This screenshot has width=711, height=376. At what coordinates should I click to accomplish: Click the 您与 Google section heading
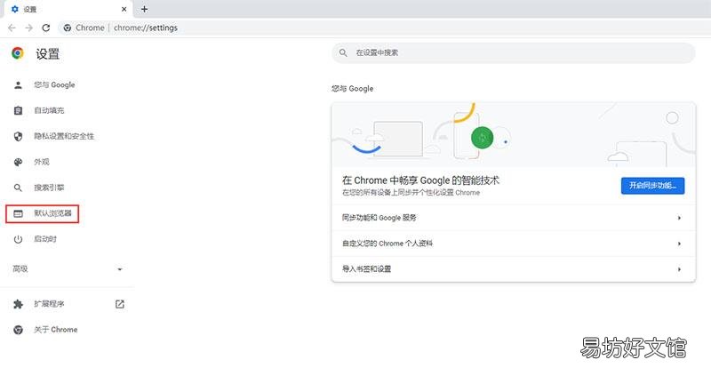coord(352,88)
